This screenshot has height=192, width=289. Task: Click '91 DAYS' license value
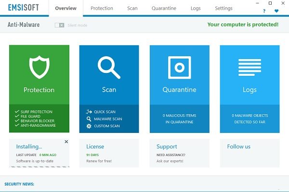[x=92, y=155]
